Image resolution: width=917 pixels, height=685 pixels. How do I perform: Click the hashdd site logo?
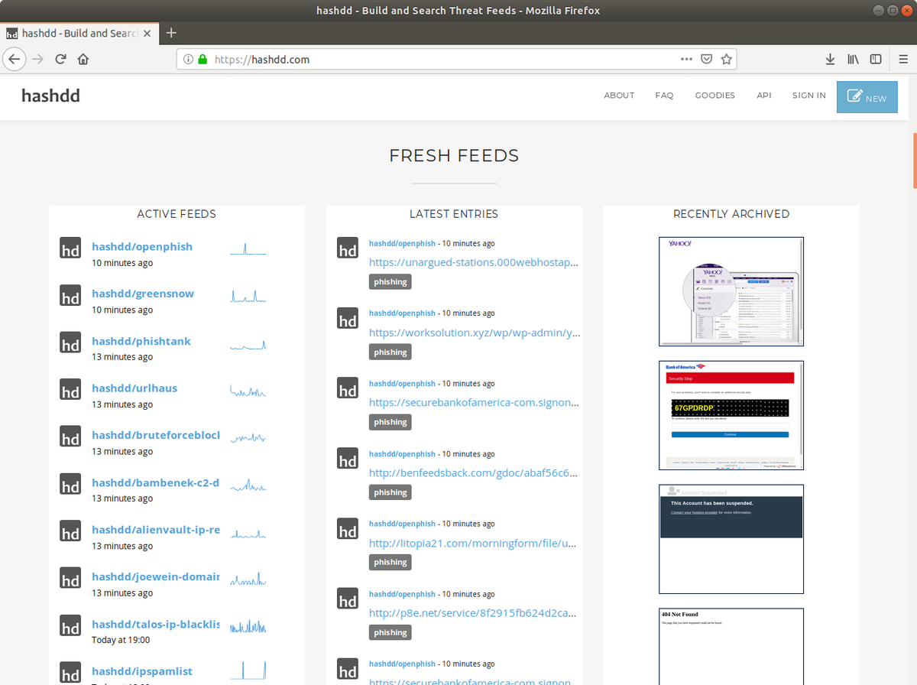click(50, 96)
